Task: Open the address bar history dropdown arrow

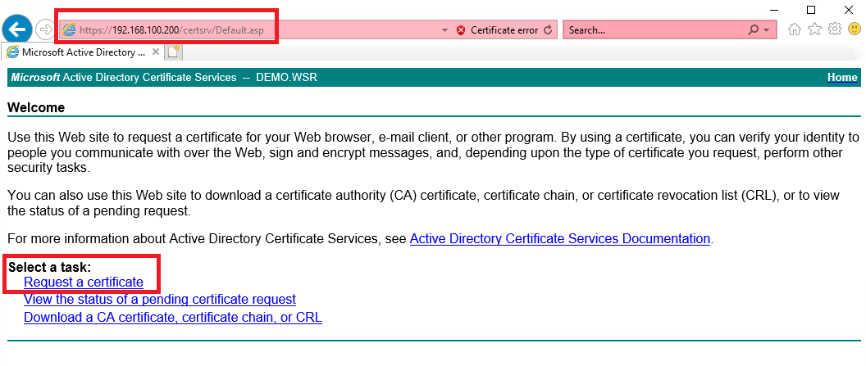Action: click(x=445, y=30)
